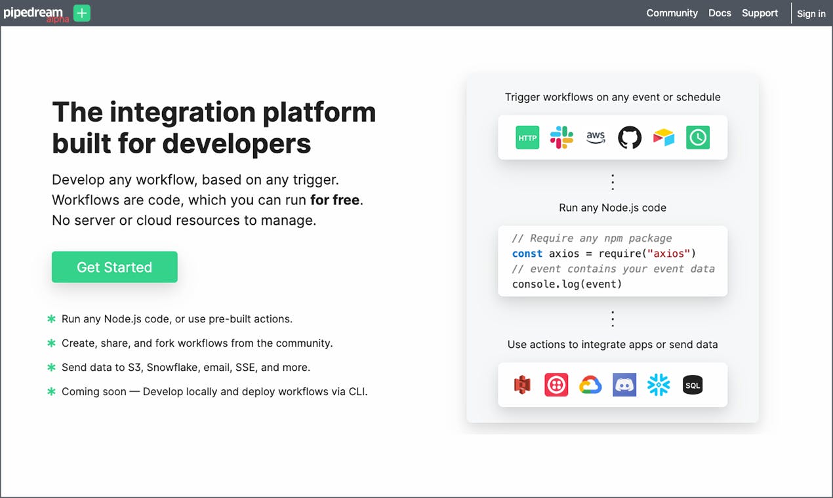This screenshot has height=498, width=833.
Task: Click 'Use actions to integrate apps or send data'
Action: (x=613, y=345)
